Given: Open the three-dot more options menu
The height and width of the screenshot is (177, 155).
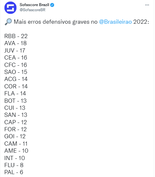Looking at the screenshot, I should tap(147, 5).
